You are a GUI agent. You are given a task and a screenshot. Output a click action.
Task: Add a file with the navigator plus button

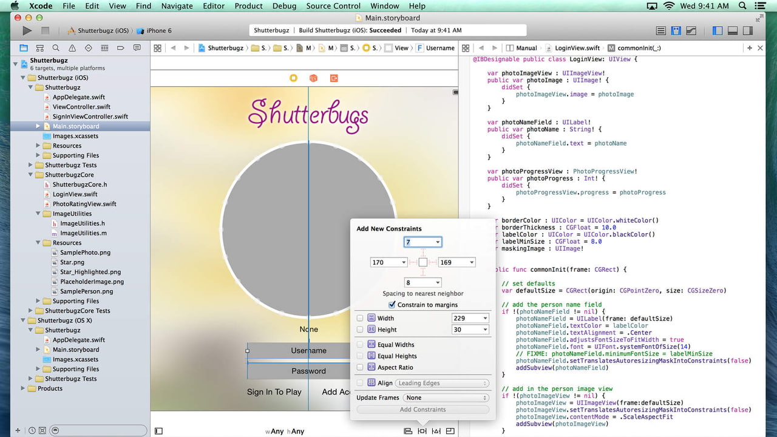click(17, 430)
